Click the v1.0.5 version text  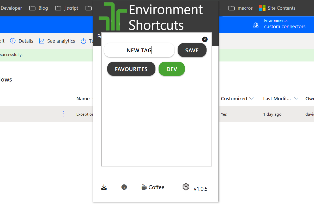click(x=201, y=189)
